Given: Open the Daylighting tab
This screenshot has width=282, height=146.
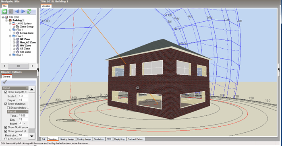Looking at the screenshot, I should pos(119,139).
